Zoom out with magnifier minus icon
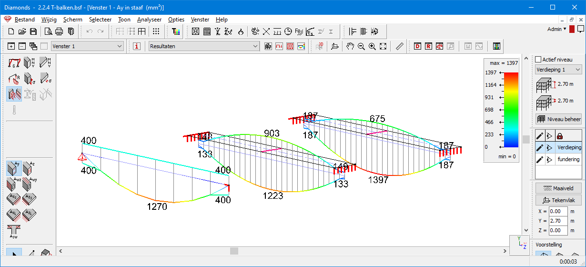 click(x=361, y=46)
